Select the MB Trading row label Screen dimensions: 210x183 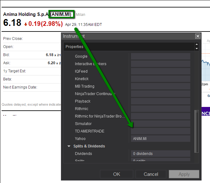(x=85, y=86)
